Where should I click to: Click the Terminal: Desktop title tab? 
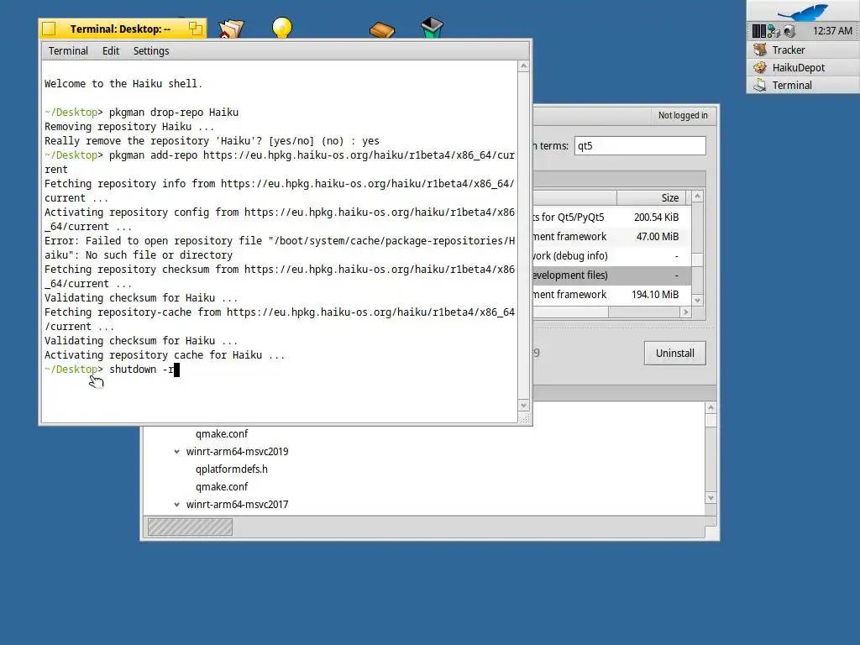[120, 29]
